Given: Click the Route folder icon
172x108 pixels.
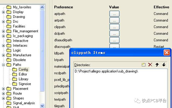Looking at the screenshot, I should pos(9,93).
